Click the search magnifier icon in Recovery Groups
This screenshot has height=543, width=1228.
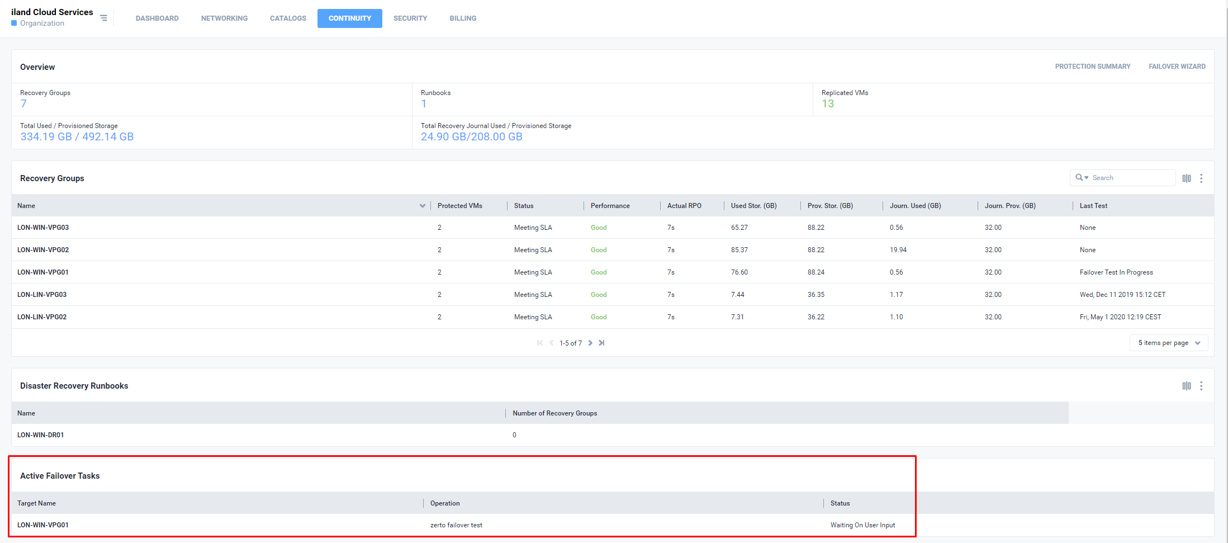click(x=1079, y=178)
